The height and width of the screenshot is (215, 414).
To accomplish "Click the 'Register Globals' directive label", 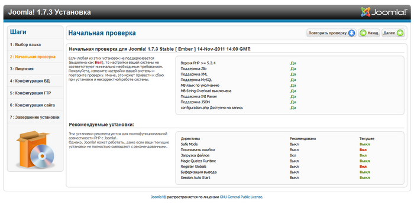I will [193, 167].
